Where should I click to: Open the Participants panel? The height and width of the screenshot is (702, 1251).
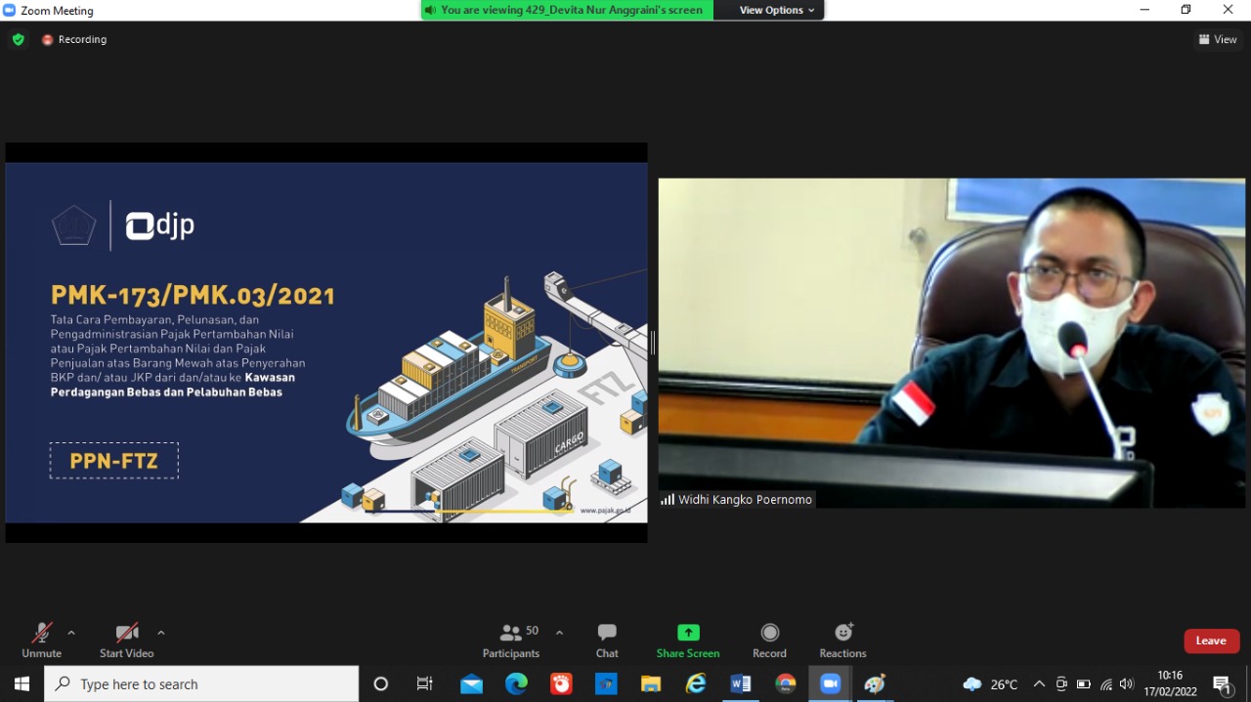pos(510,640)
